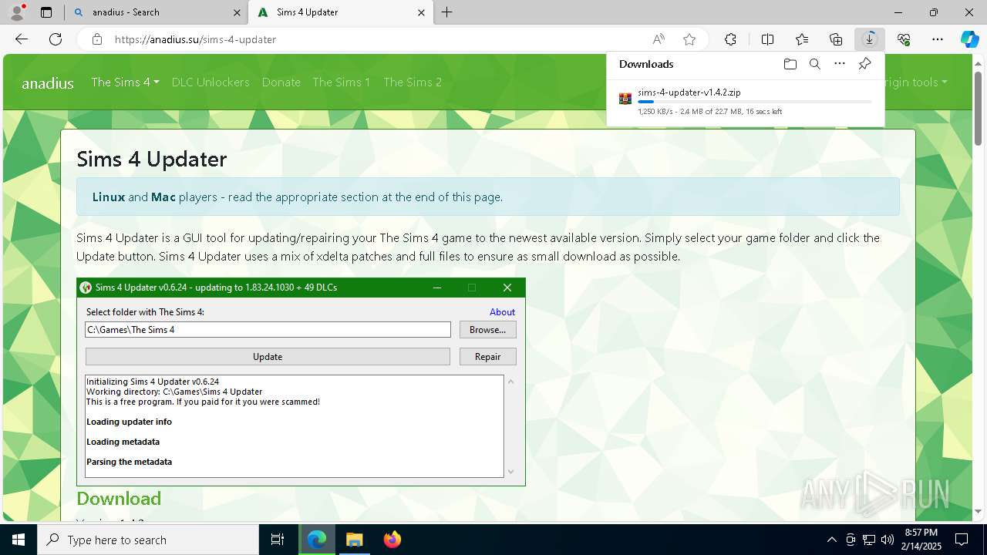Open the Copilot sidebar icon
The height and width of the screenshot is (555, 987).
(969, 39)
